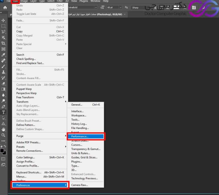Select the Clone Stamp tool
Viewport: 219px width, 195px height.
[x=3, y=72]
